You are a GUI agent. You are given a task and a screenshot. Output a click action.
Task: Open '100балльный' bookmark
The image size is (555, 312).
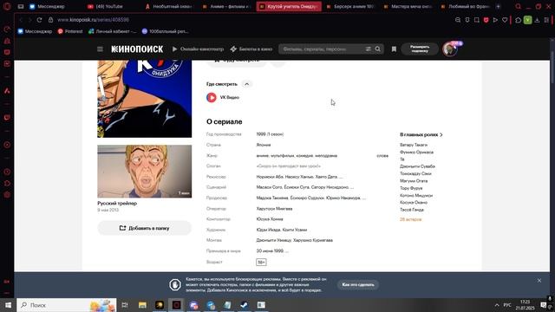pyautogui.click(x=165, y=31)
